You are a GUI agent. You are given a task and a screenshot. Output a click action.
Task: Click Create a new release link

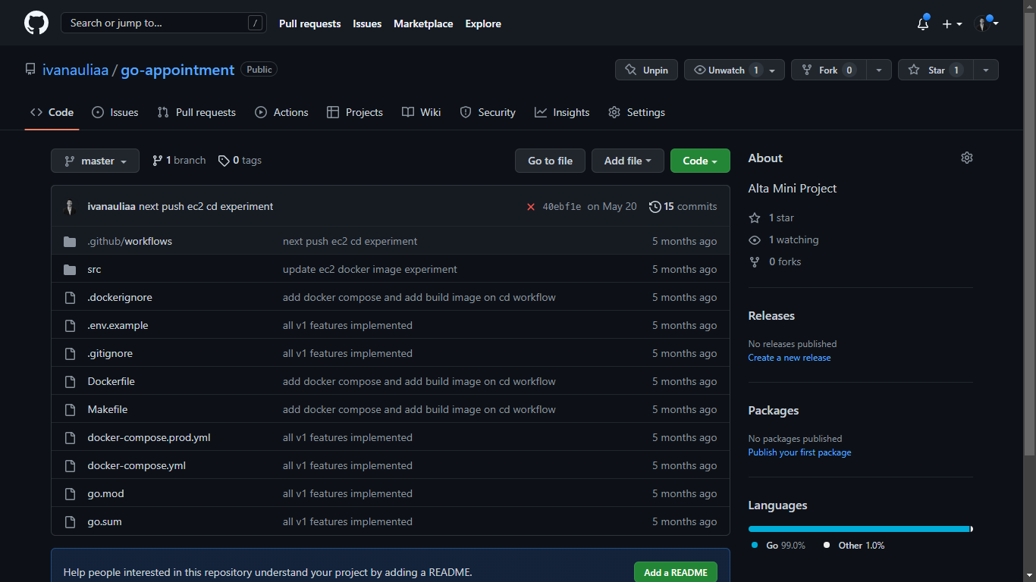(x=790, y=358)
